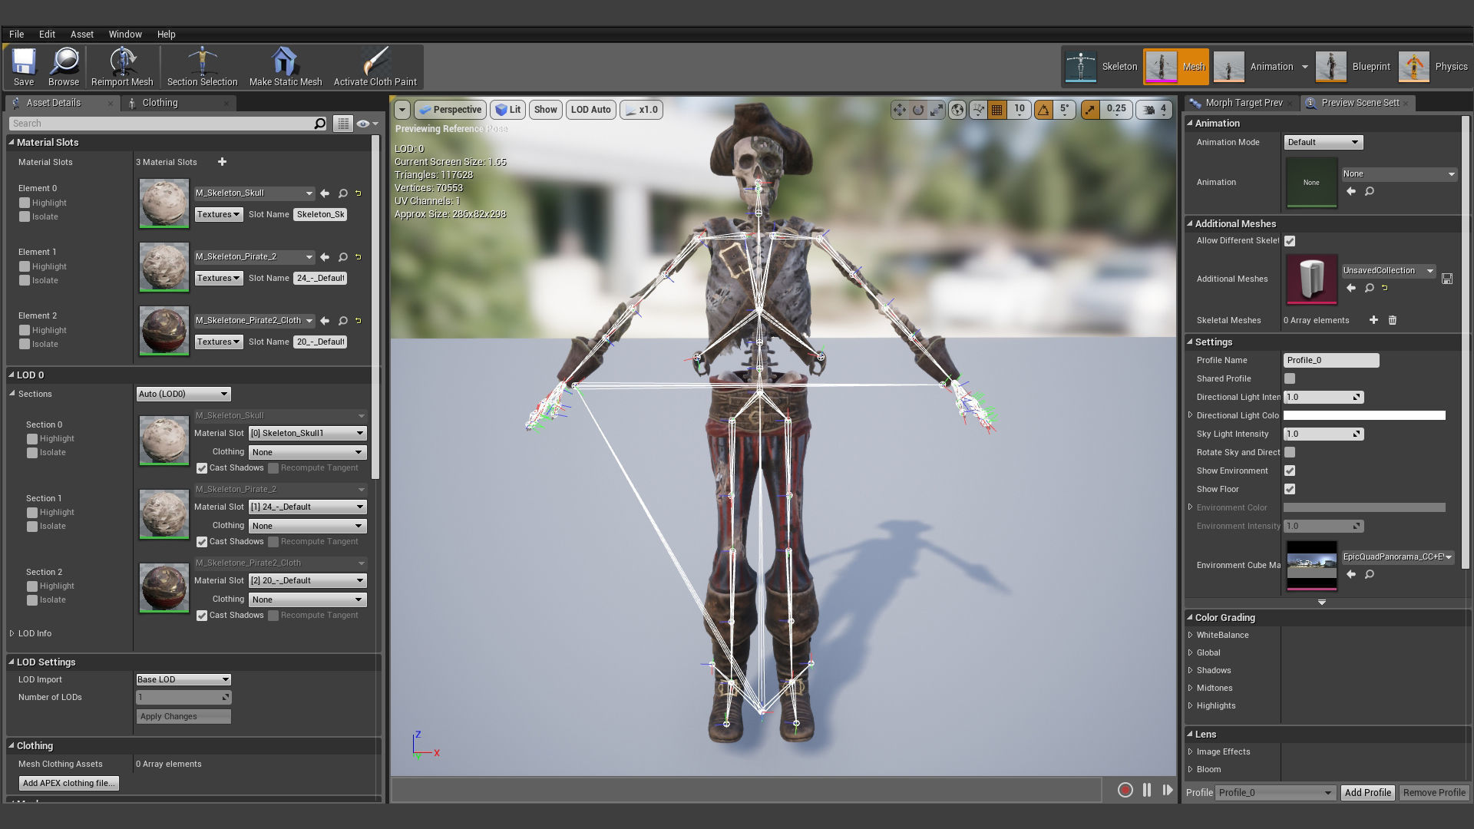Viewport: 1474px width, 829px height.
Task: Click the LOD Auto viewport button
Action: click(590, 110)
